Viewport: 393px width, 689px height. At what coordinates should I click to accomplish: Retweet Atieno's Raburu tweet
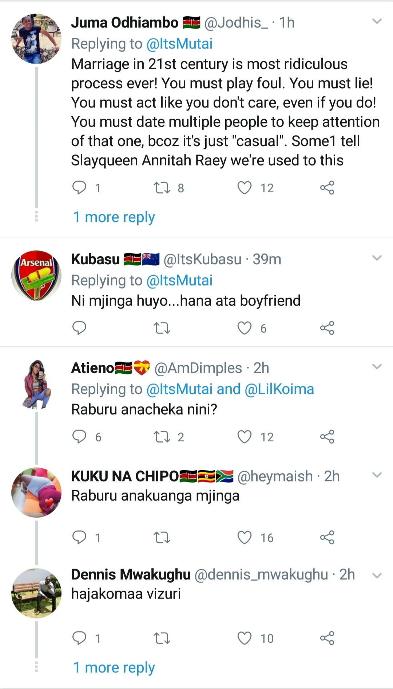click(x=162, y=437)
